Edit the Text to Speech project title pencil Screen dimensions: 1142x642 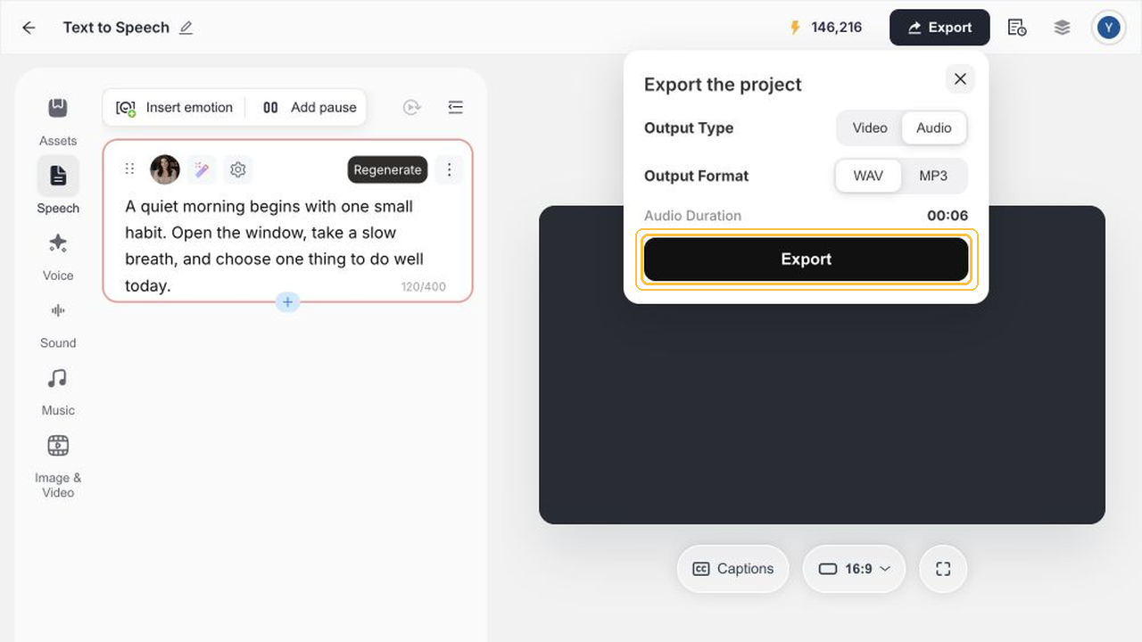[x=186, y=28]
